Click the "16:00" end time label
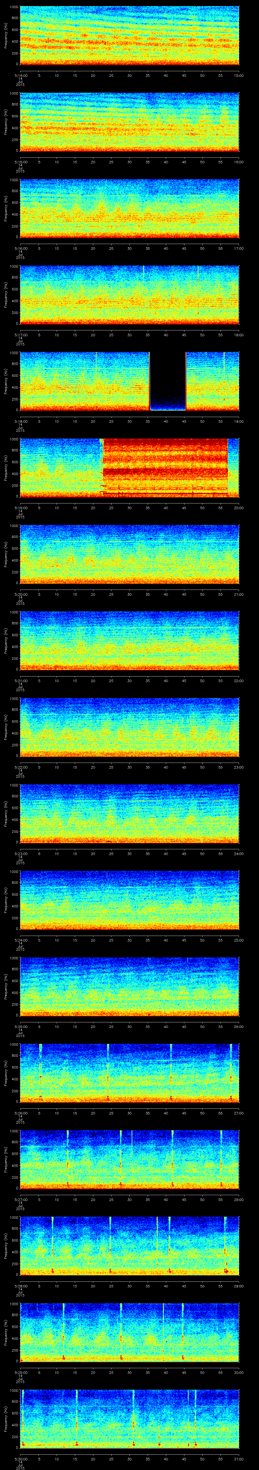259x1470 pixels. click(239, 162)
